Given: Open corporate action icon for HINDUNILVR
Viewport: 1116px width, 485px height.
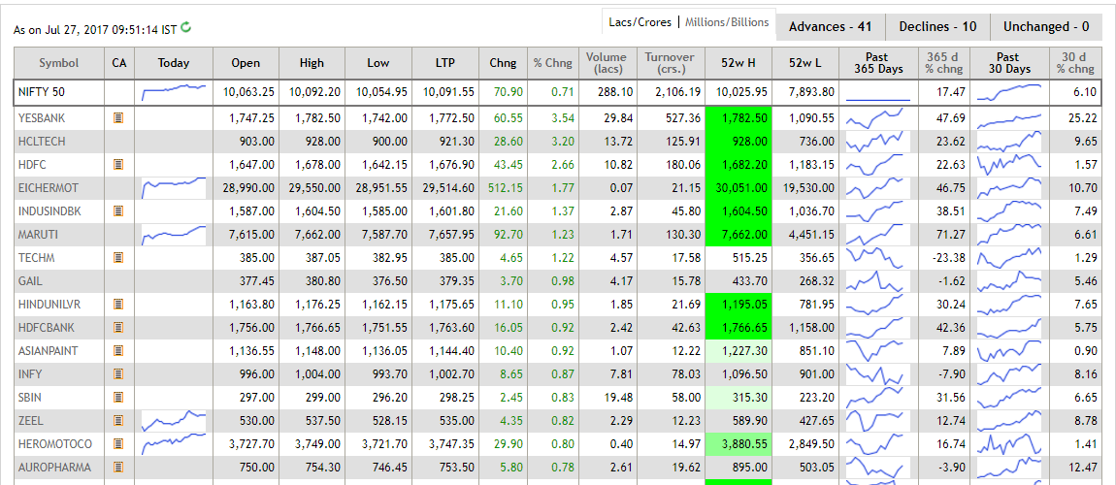Looking at the screenshot, I should [118, 305].
